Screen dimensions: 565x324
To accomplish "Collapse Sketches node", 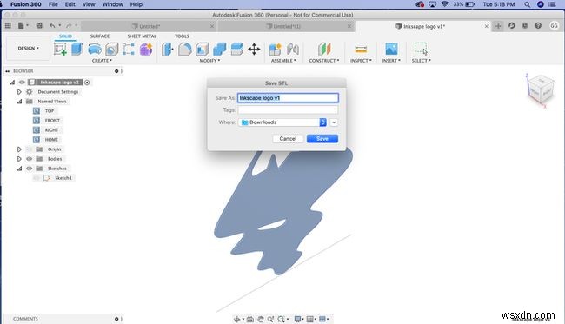I will (x=19, y=169).
